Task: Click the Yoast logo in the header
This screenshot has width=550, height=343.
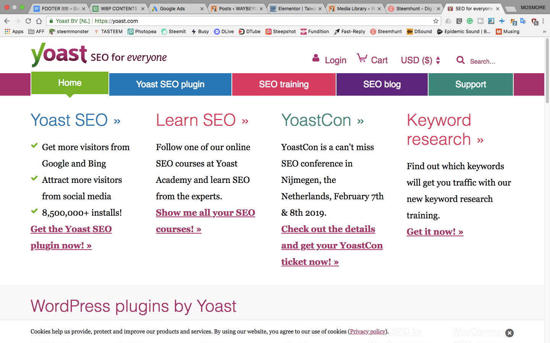Action: point(99,55)
